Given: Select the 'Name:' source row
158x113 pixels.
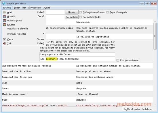Looking at the screenshot, I should click(5, 100).
